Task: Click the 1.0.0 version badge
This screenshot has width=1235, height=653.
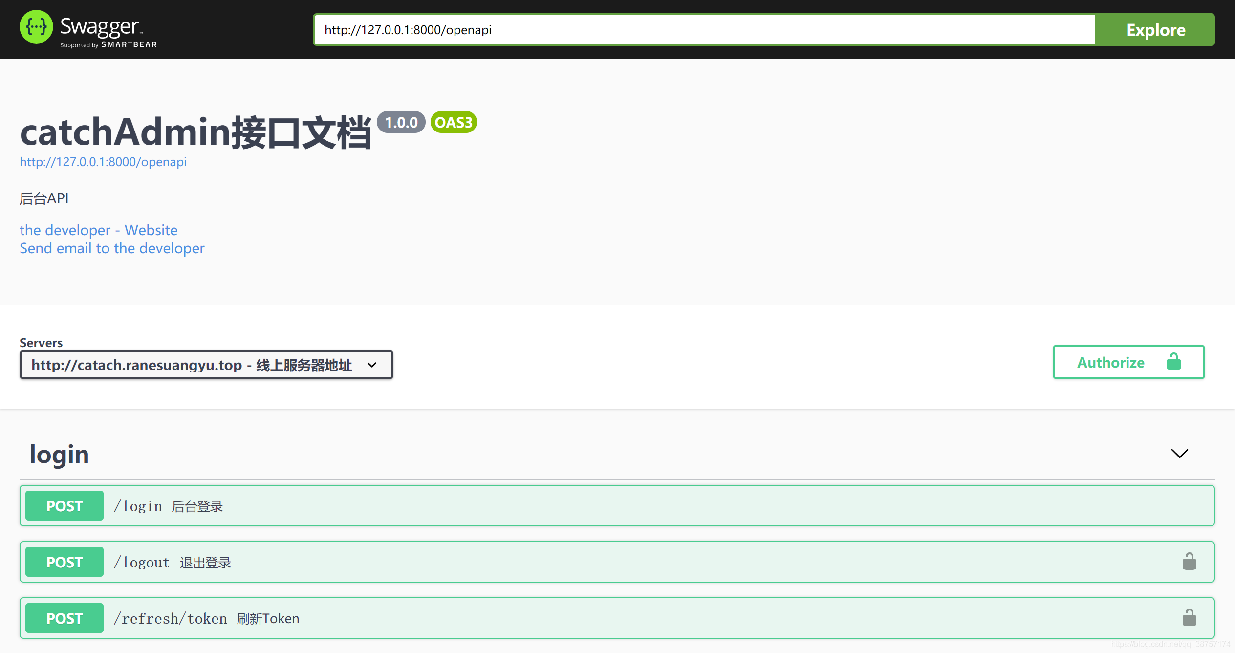Action: 401,122
